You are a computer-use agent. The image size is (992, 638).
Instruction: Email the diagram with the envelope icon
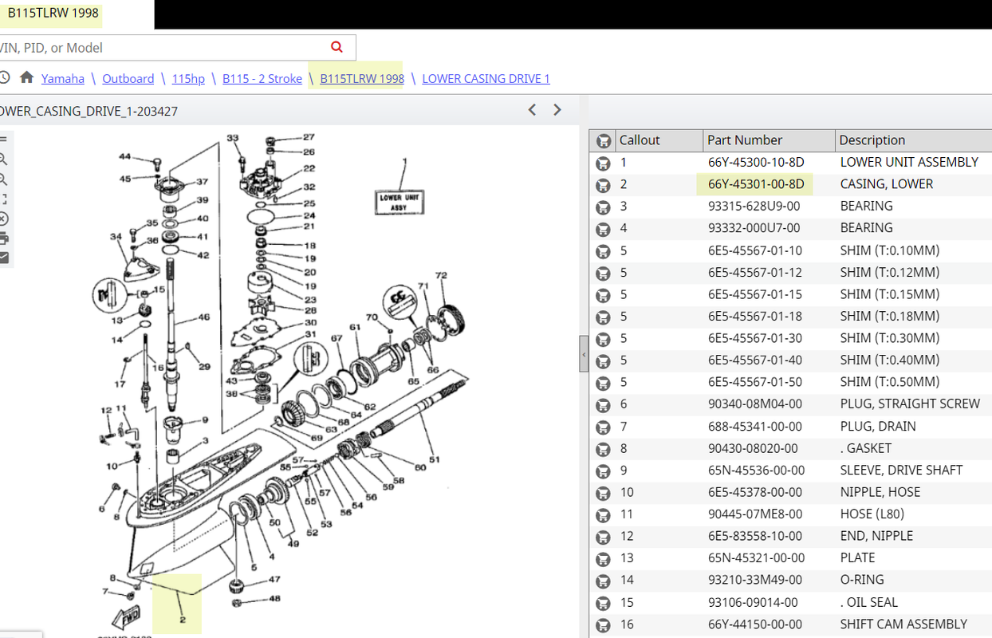click(3, 258)
